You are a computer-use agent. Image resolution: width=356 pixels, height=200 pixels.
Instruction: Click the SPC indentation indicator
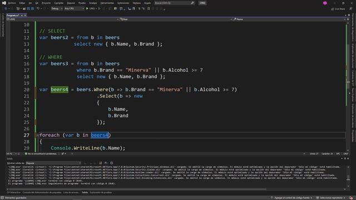click(338, 154)
